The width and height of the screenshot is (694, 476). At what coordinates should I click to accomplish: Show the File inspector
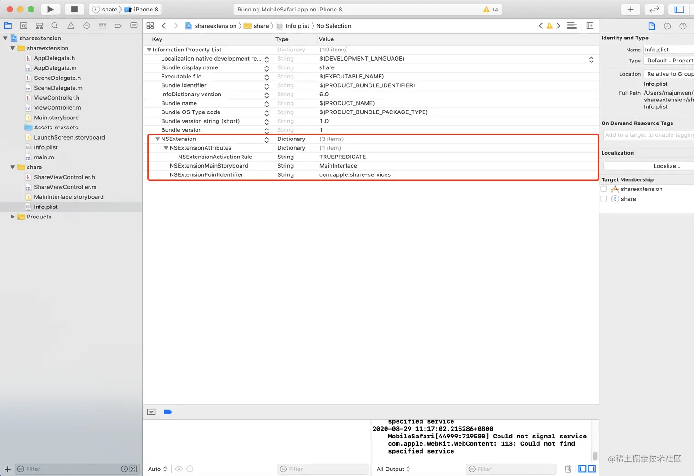click(x=651, y=26)
